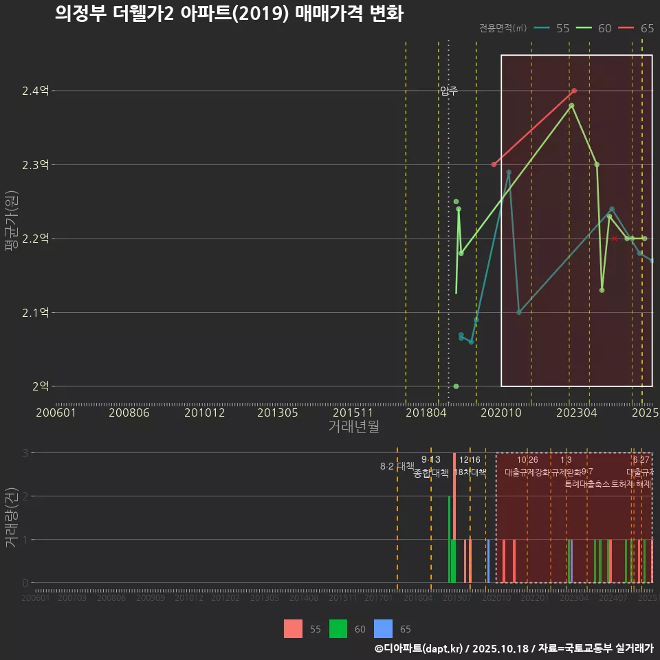Toggle the 65㎡ series in the top legend

tap(647, 29)
